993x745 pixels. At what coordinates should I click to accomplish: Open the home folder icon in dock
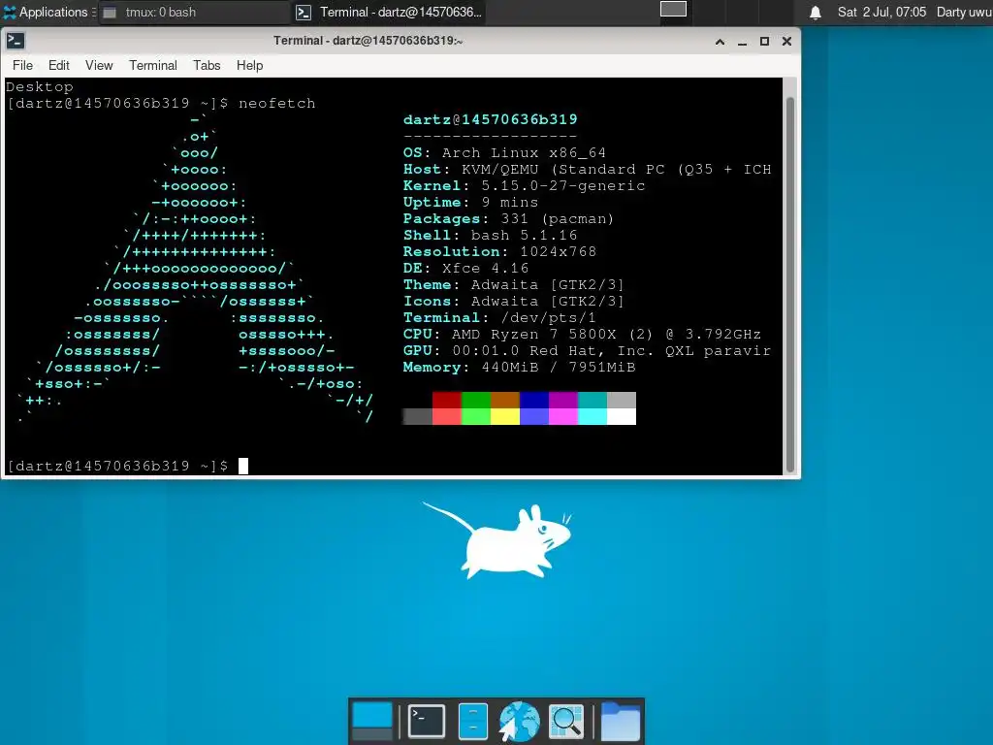pyautogui.click(x=620, y=721)
